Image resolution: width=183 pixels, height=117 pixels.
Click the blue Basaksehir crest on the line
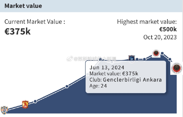click(x=132, y=58)
